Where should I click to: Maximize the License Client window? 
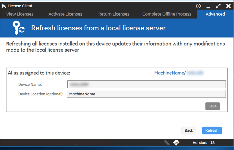point(218,6)
